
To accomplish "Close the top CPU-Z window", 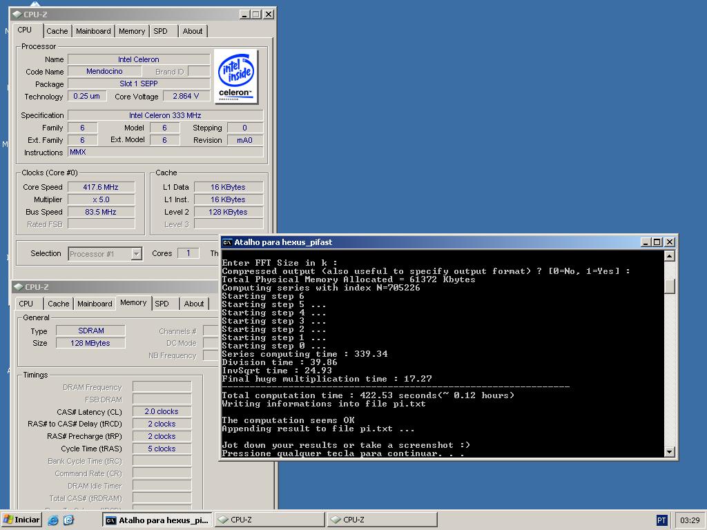I will [x=269, y=14].
